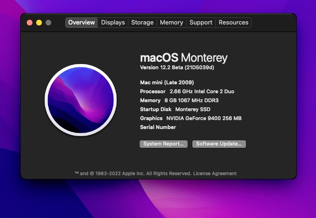Click the Processor label

click(152, 91)
